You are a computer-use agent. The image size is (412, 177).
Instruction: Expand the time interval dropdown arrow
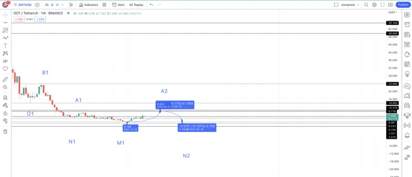coord(63,5)
